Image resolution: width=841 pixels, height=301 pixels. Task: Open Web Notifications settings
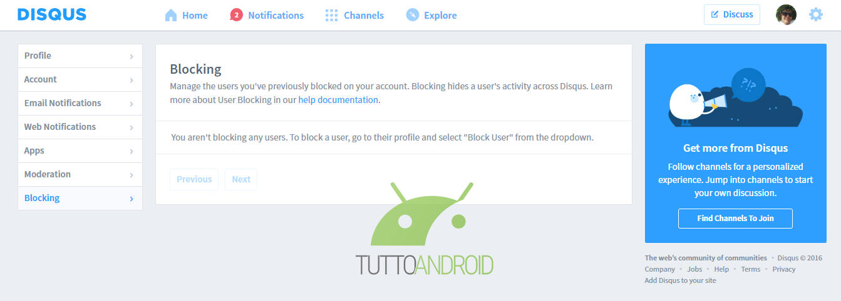tap(80, 127)
